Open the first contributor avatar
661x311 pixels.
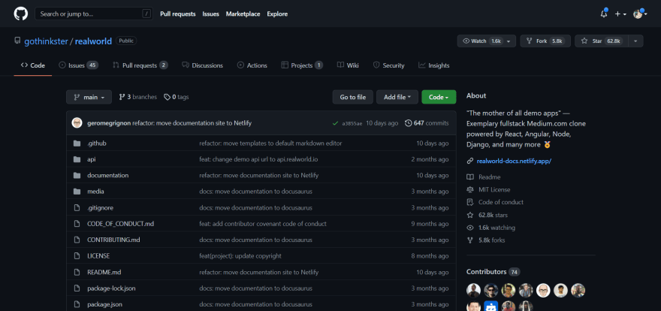point(473,291)
